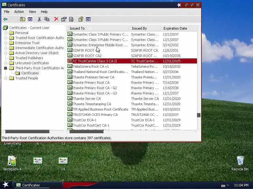
Task: Open the Recycle Bin desktop icon
Action: 240,163
